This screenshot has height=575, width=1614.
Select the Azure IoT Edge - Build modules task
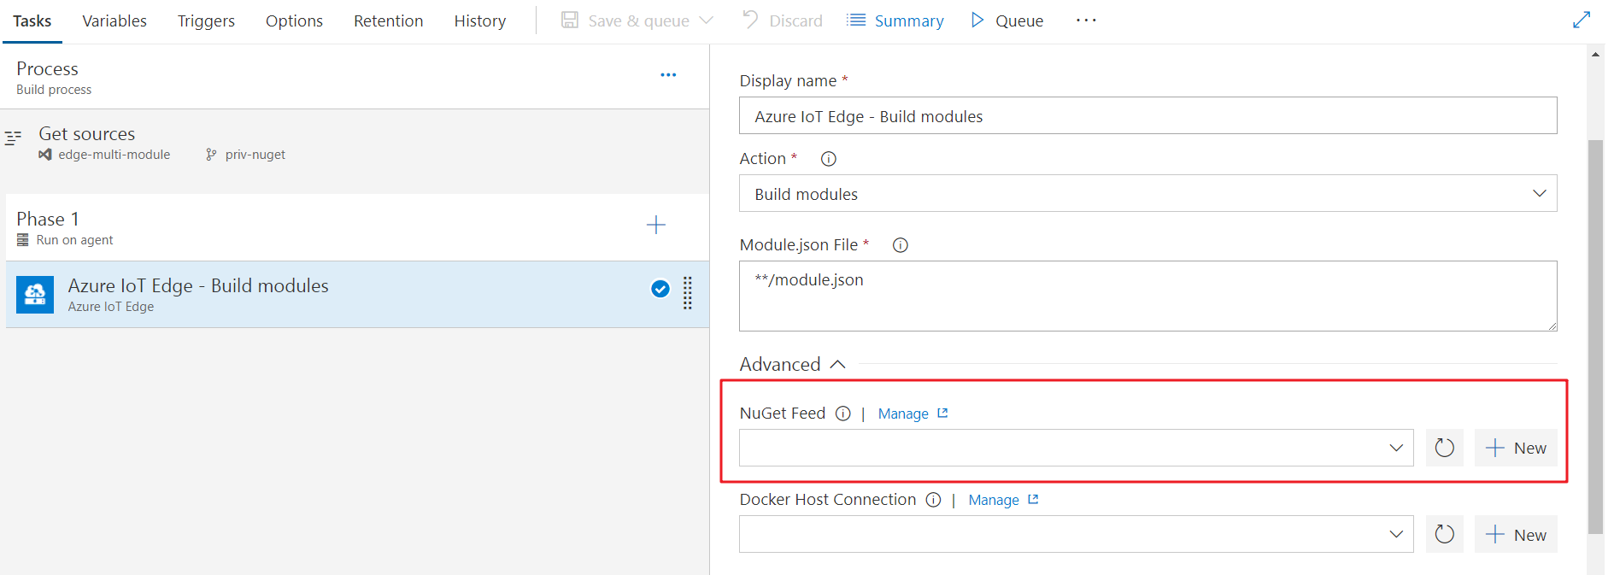357,295
